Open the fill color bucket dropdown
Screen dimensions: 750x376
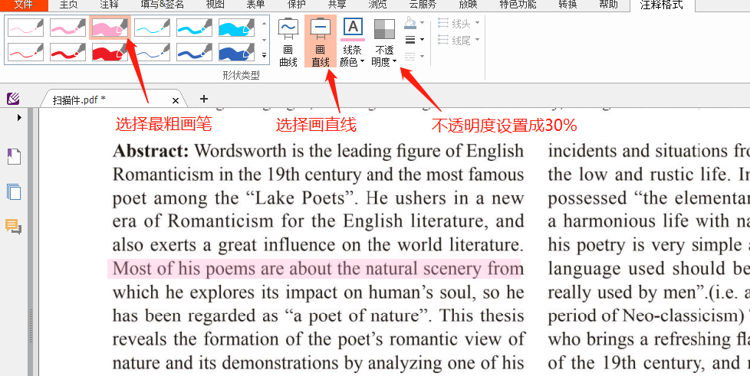coord(414,23)
